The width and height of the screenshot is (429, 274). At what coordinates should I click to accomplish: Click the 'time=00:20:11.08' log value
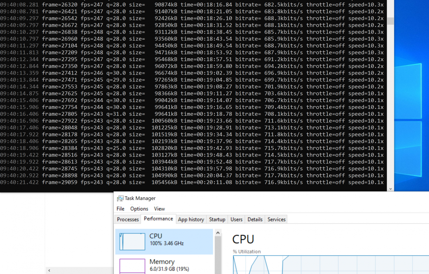[206, 182]
